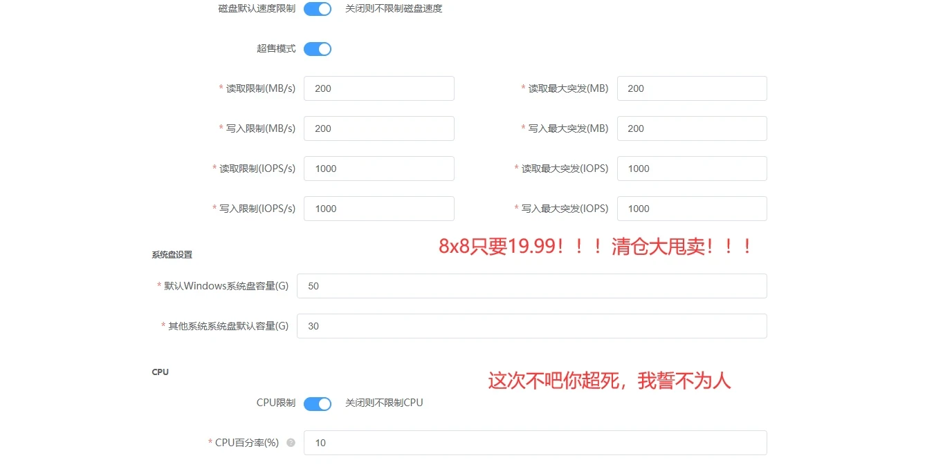
Task: Focus the 读取限制(IOPS/s) input showing 1000
Action: 378,169
